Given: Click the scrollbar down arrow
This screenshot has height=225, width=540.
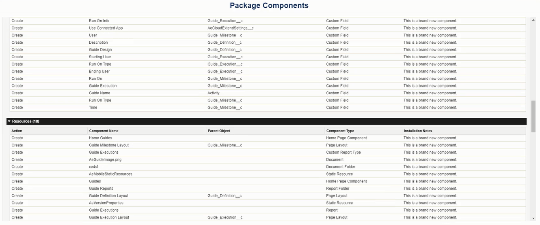Looking at the screenshot, I should (534, 218).
